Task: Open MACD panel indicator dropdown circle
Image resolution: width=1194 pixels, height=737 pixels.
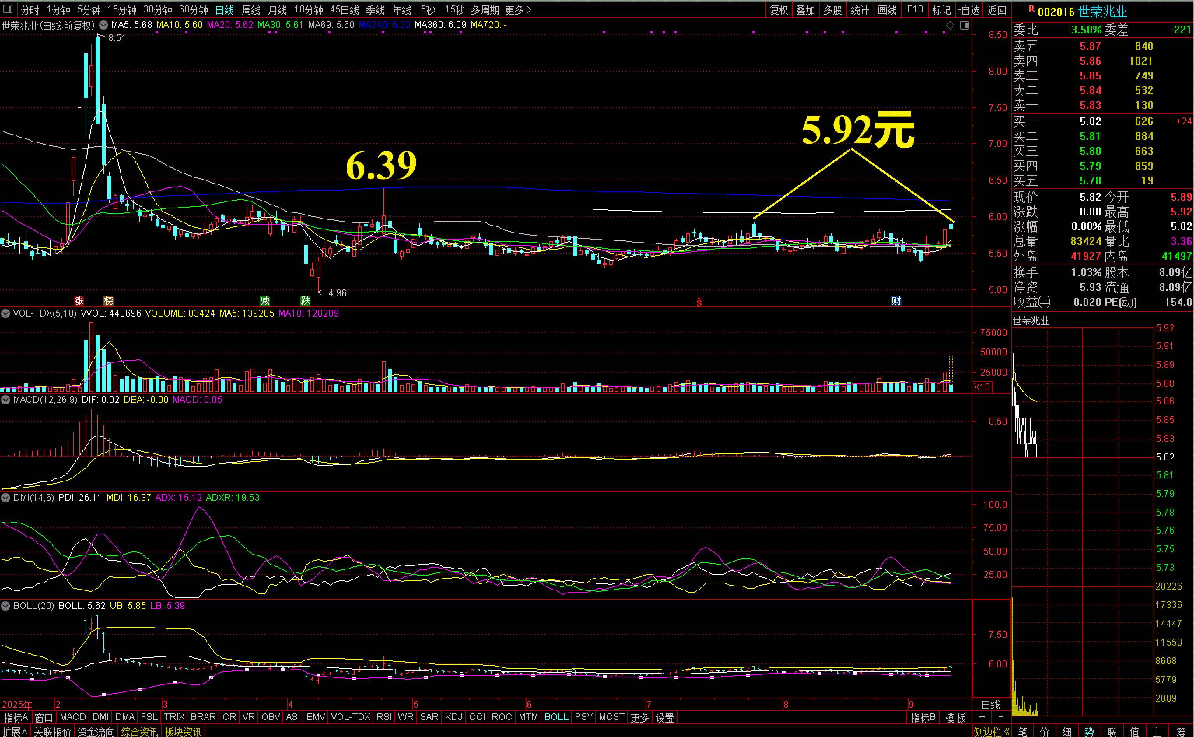Action: (5, 400)
